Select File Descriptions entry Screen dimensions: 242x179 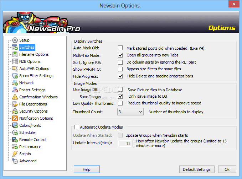(x=33, y=104)
